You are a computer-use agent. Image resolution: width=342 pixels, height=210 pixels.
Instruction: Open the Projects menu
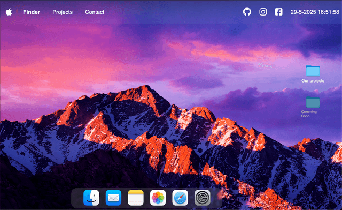pos(63,12)
